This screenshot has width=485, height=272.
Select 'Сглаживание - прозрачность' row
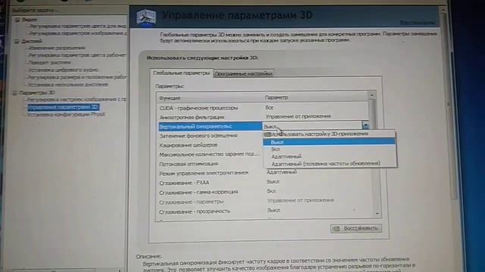[x=195, y=212]
